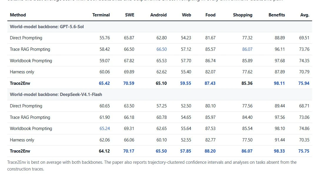Click the 98.33 Benefits score

pyautogui.click(x=279, y=151)
